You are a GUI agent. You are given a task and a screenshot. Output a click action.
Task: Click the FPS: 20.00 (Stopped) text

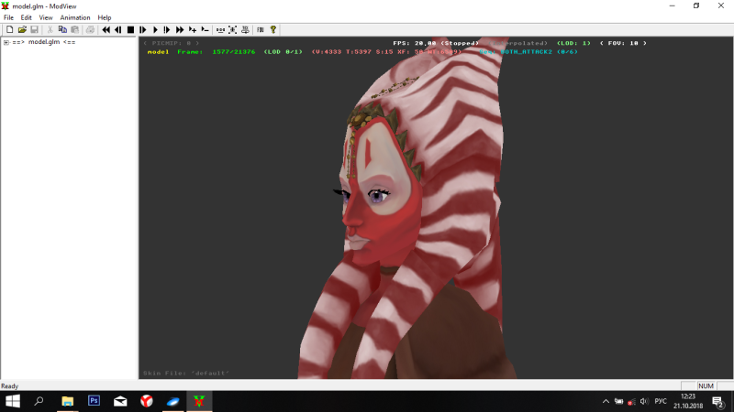coord(436,43)
